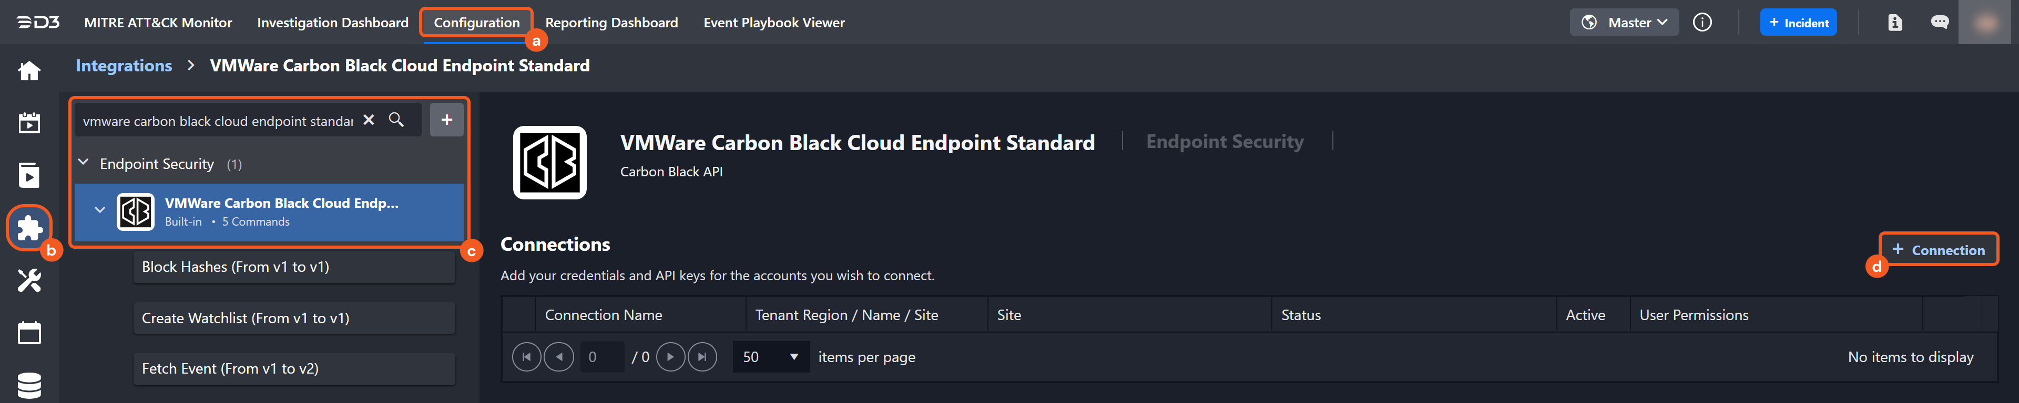Screen dimensions: 2019x403
Task: Click the magnifying glass search icon
Action: click(396, 120)
